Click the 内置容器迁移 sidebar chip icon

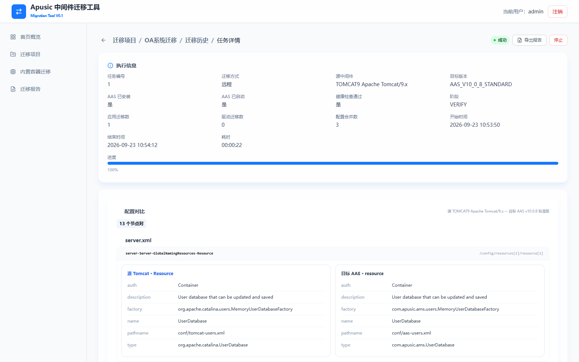13,72
